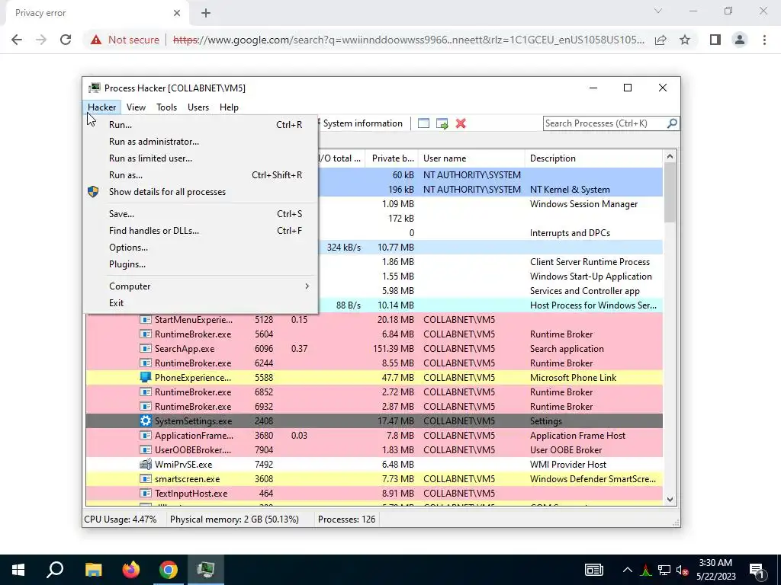Click the Not secure warning badge

pyautogui.click(x=125, y=40)
